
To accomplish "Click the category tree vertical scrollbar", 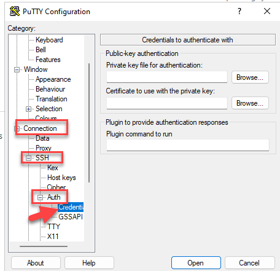I will (89, 123).
